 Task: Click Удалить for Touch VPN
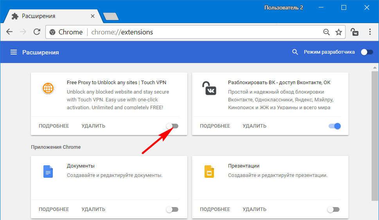coord(93,126)
